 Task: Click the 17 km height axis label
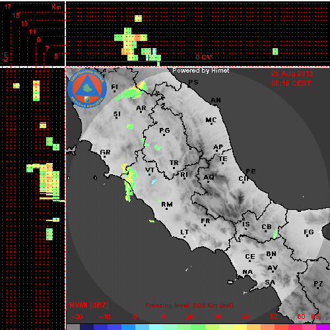click(8, 7)
